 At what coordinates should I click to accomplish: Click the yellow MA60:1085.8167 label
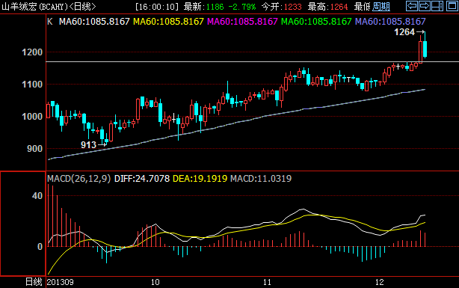pyautogui.click(x=168, y=22)
